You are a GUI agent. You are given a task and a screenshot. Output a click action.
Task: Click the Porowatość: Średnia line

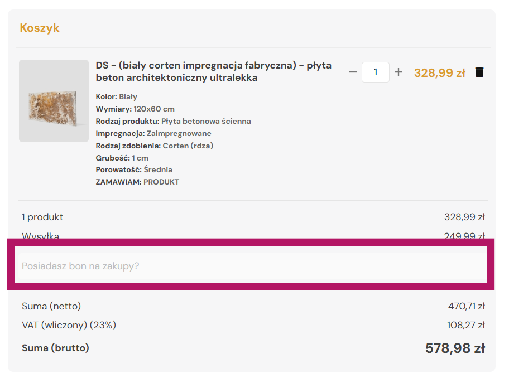point(134,169)
